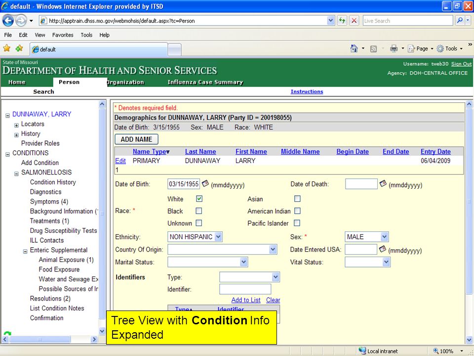Click the Sign Out link
Screen dimensions: 474x356
(x=461, y=64)
